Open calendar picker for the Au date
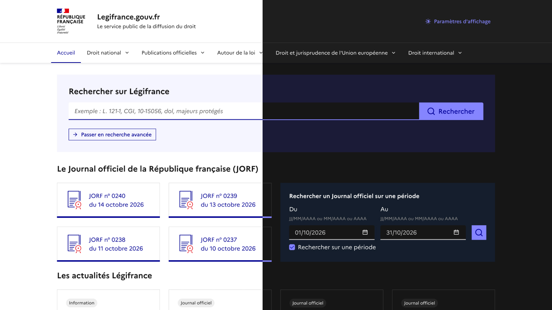Screen dimensions: 552x310 (x=456, y=232)
